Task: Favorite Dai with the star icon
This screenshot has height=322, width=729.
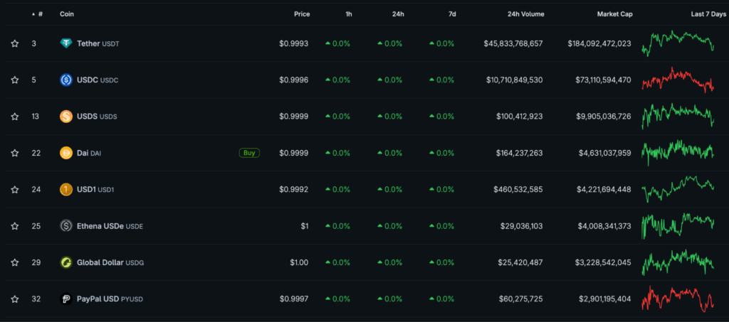Action: coord(15,153)
